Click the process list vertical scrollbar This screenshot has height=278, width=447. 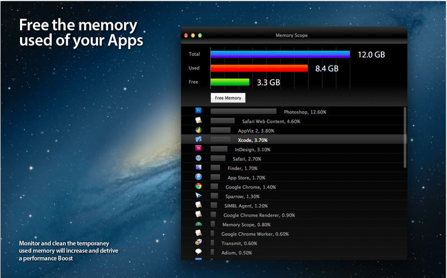(405, 137)
